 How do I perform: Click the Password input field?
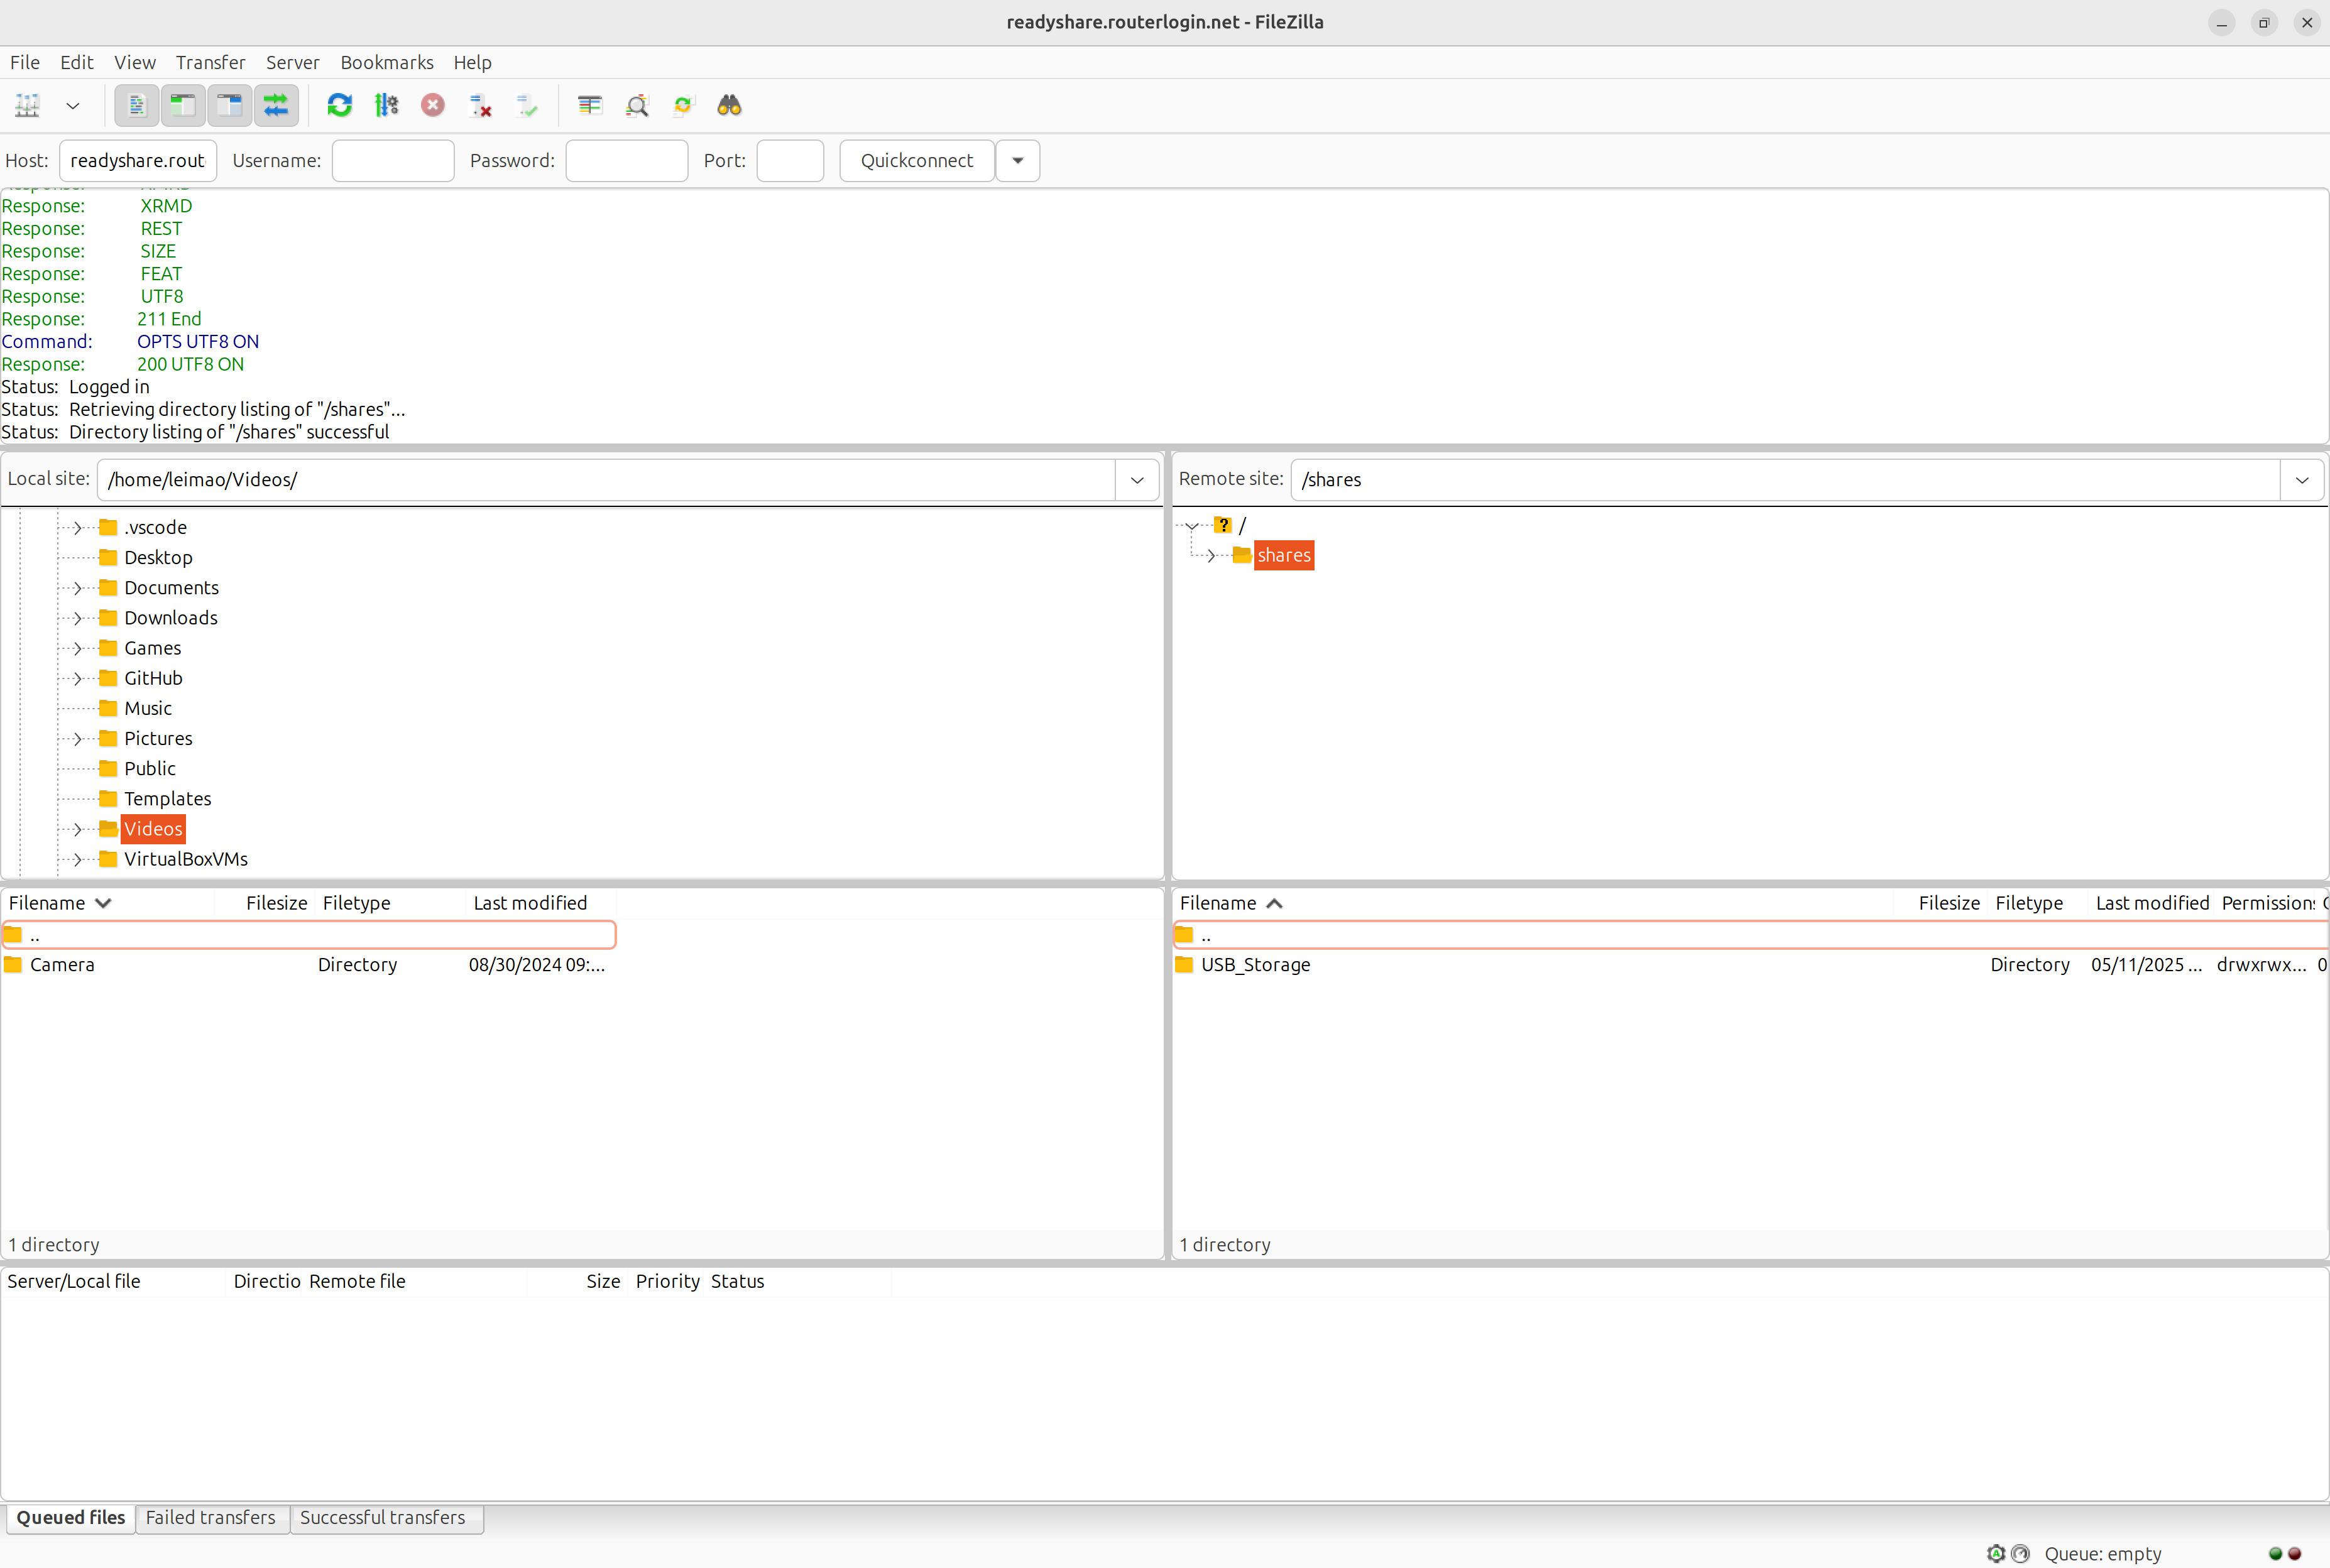point(627,161)
